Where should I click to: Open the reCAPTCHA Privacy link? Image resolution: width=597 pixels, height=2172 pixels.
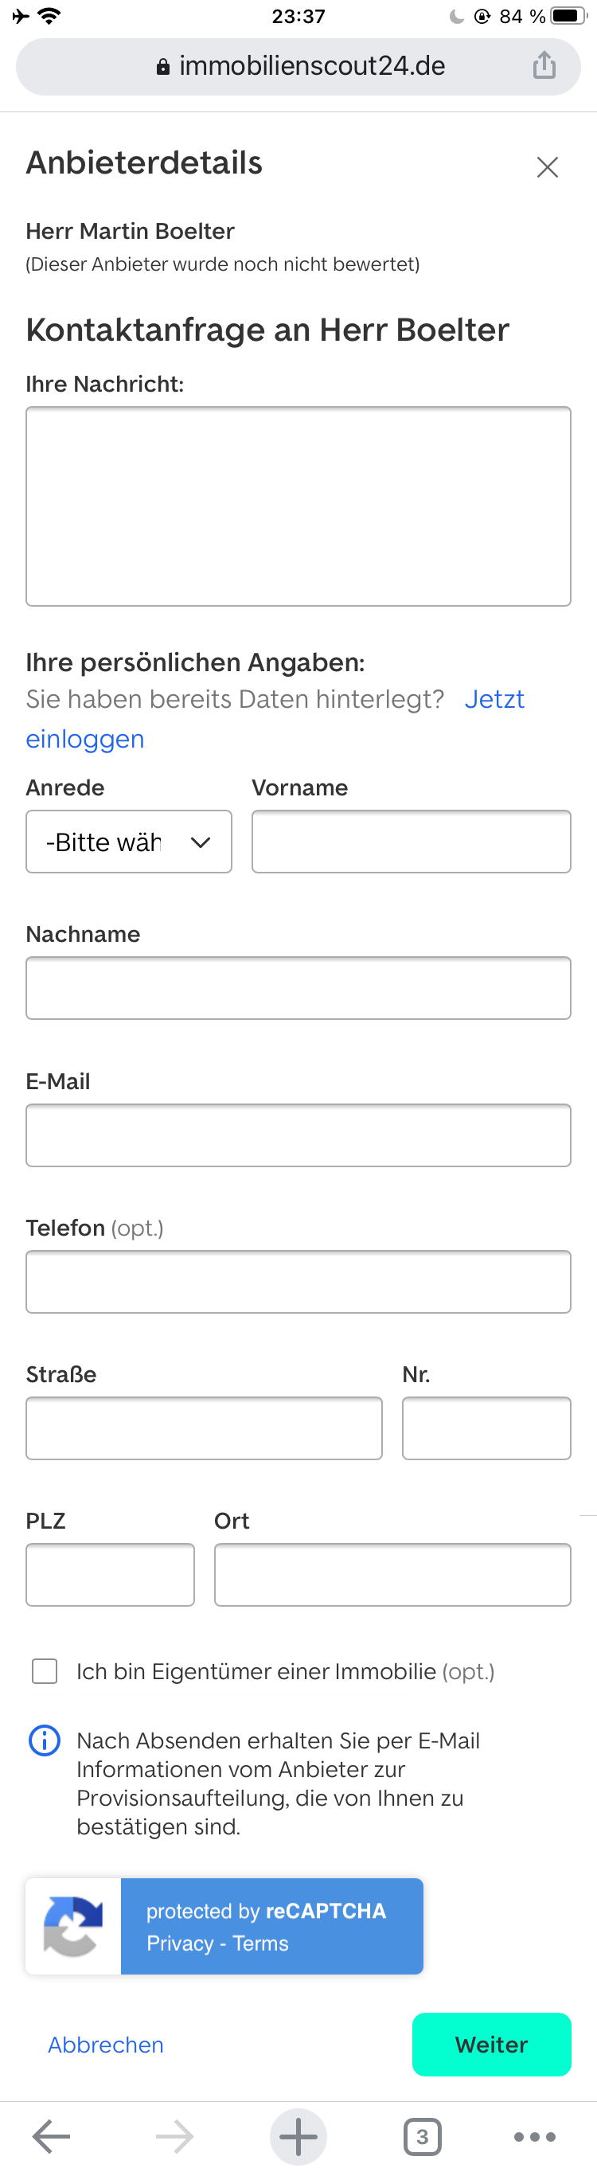(180, 1943)
